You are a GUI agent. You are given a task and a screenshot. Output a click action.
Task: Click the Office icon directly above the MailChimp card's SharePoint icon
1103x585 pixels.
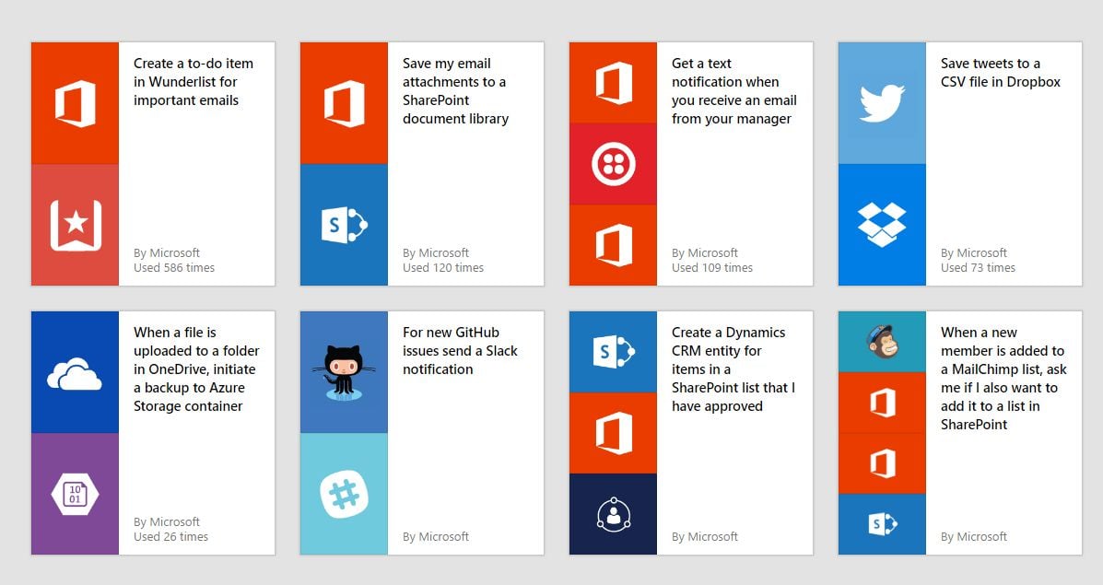tap(882, 463)
